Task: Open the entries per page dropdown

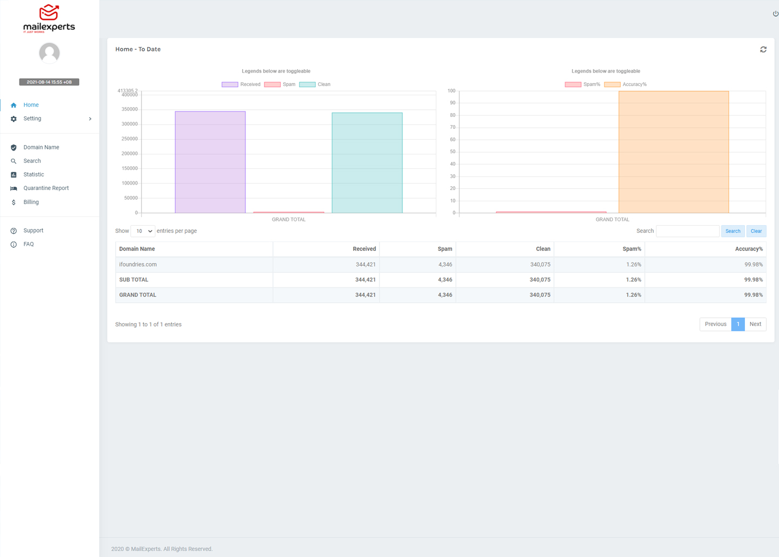Action: (x=142, y=231)
